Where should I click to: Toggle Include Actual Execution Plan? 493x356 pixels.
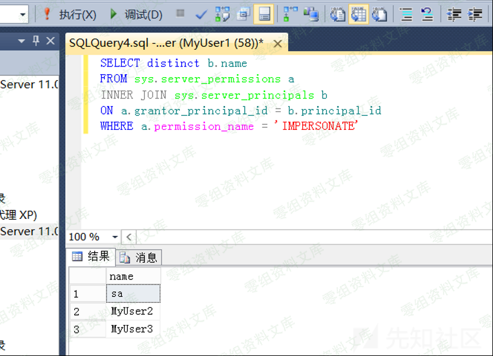coord(290,14)
